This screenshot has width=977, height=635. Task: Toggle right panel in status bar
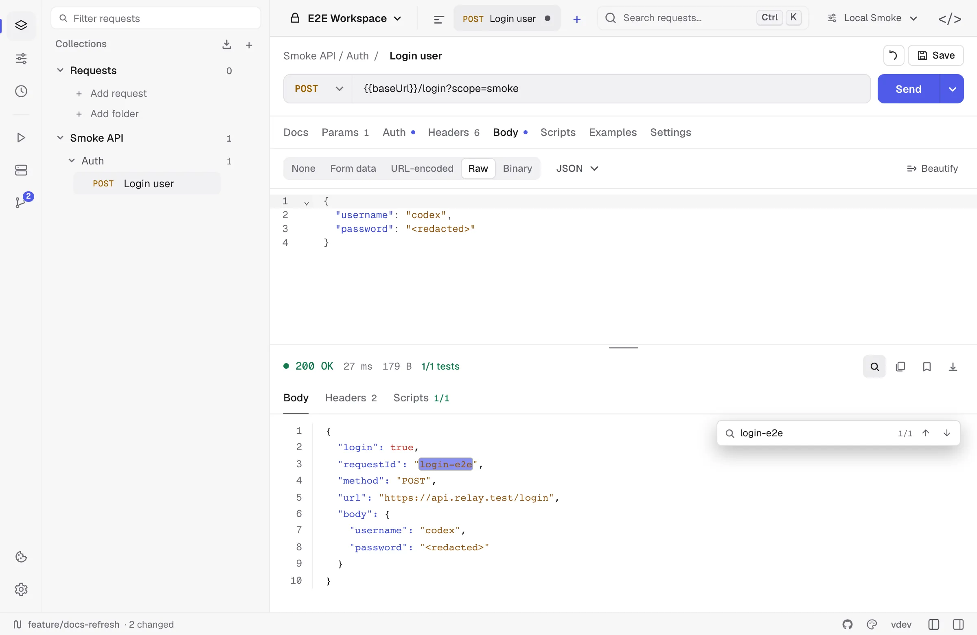pyautogui.click(x=958, y=624)
